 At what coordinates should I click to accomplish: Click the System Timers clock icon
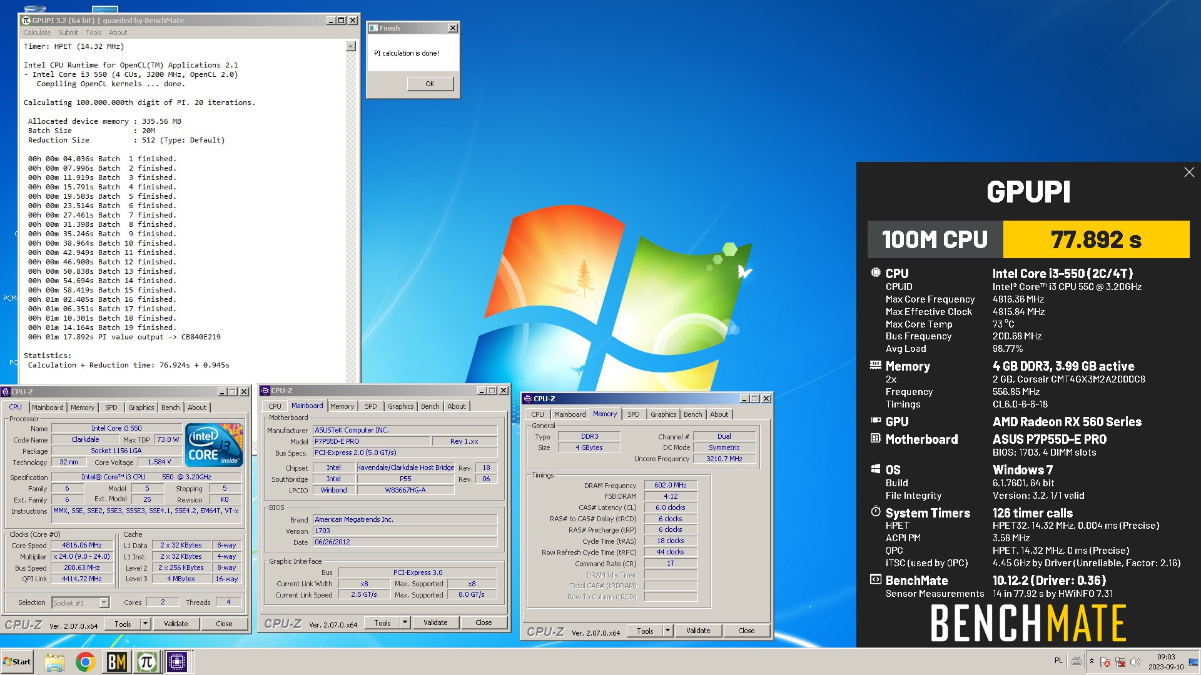[876, 512]
